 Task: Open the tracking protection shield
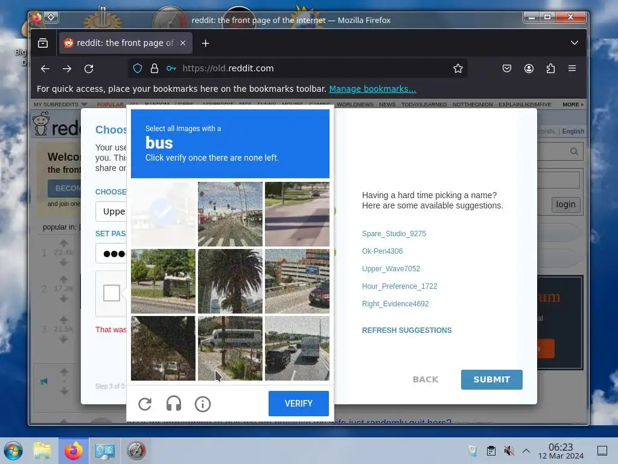[137, 68]
